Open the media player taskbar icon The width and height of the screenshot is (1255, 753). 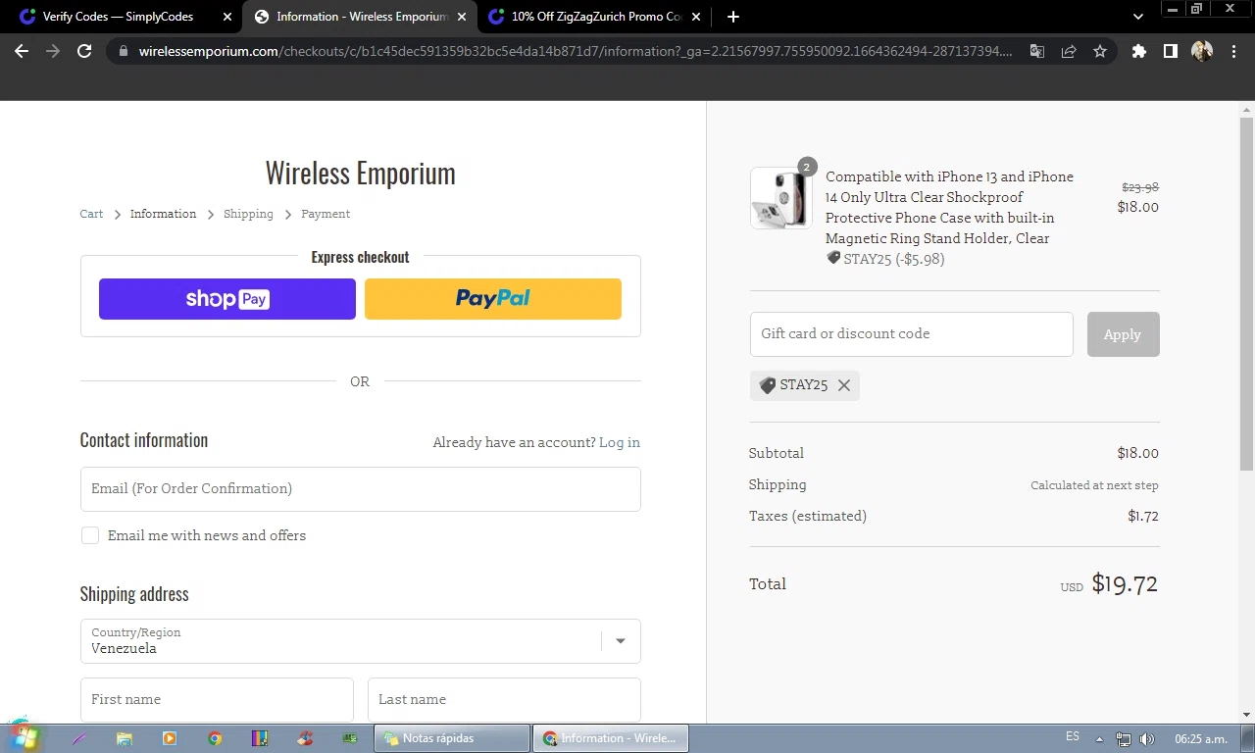click(x=170, y=738)
